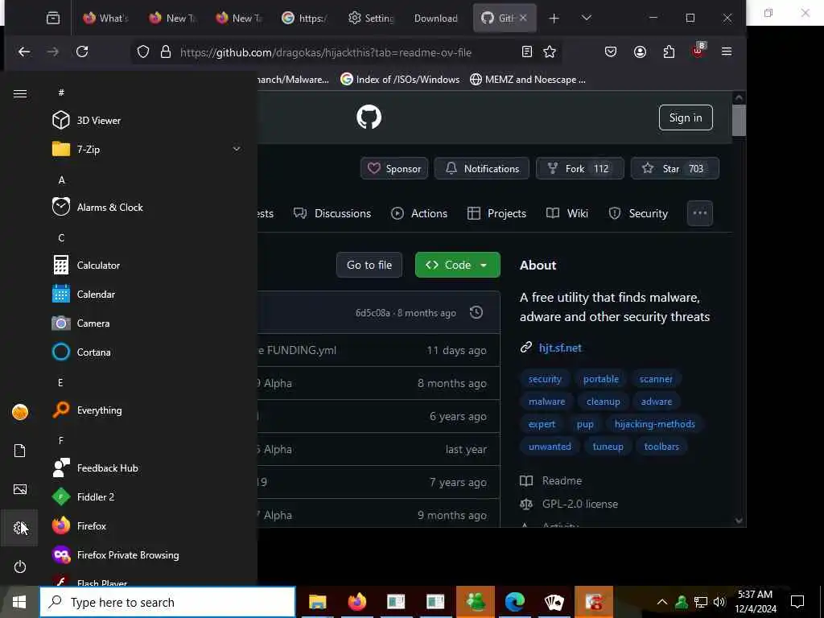The height and width of the screenshot is (618, 824).
Task: Bookmark this page with star icon
Action: [550, 51]
